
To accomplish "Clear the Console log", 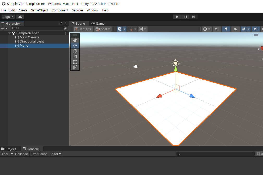I will tap(4, 154).
